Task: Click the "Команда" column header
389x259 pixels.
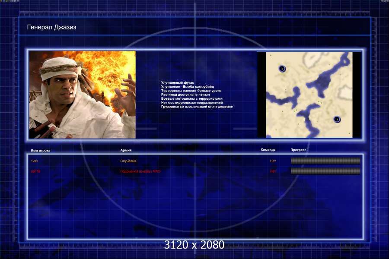Action: pos(268,150)
